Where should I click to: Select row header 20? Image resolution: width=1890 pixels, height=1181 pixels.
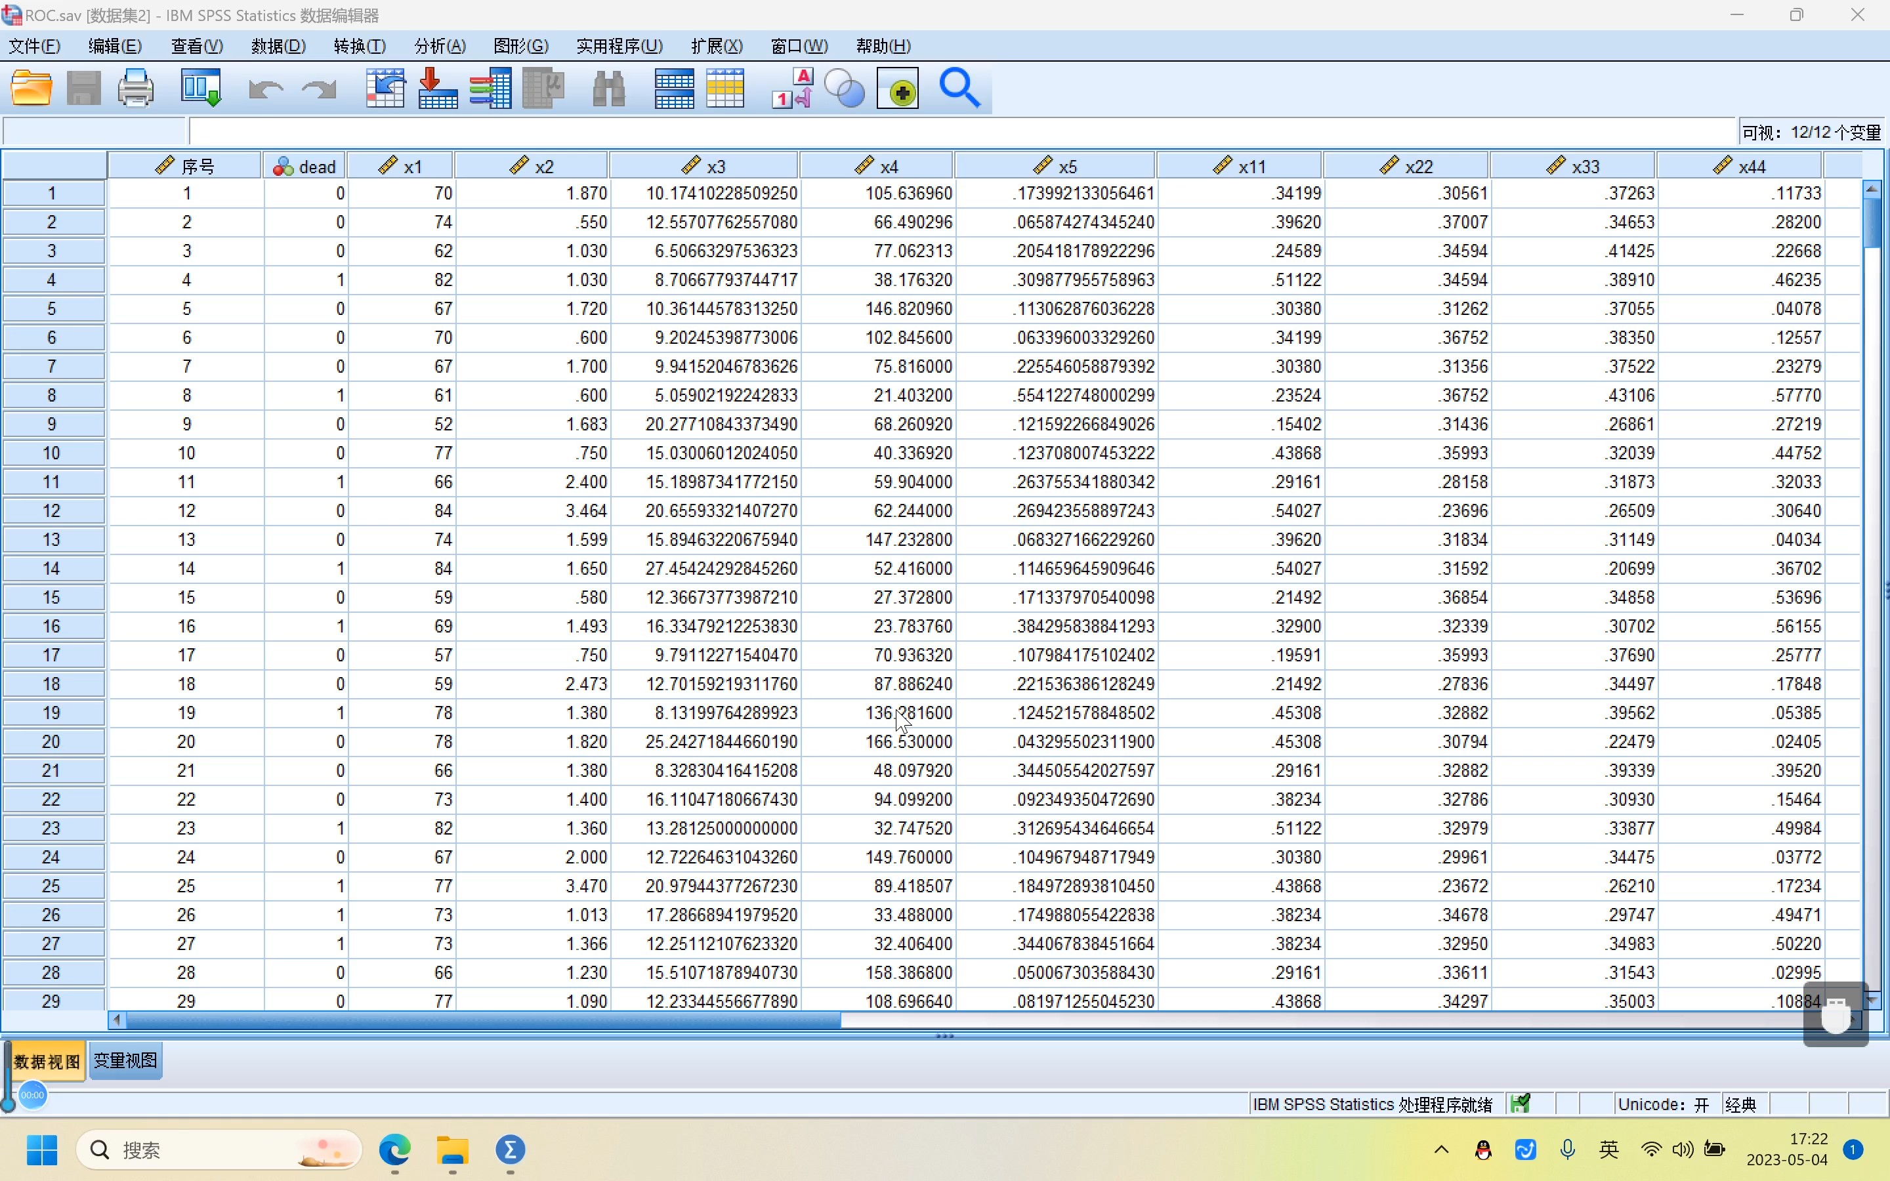pyautogui.click(x=53, y=741)
